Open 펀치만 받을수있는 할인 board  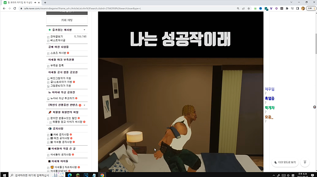click(x=63, y=118)
